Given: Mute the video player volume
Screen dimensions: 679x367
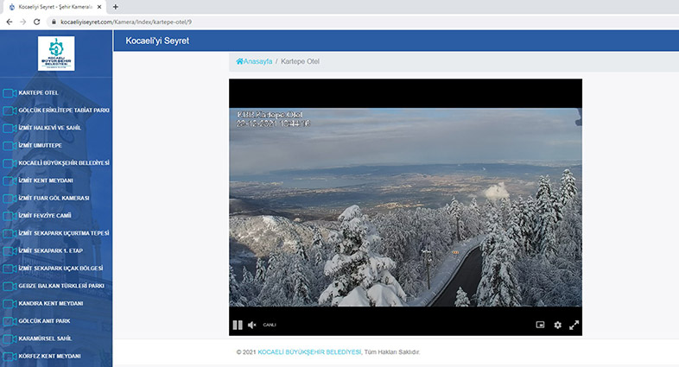Looking at the screenshot, I should [x=252, y=325].
